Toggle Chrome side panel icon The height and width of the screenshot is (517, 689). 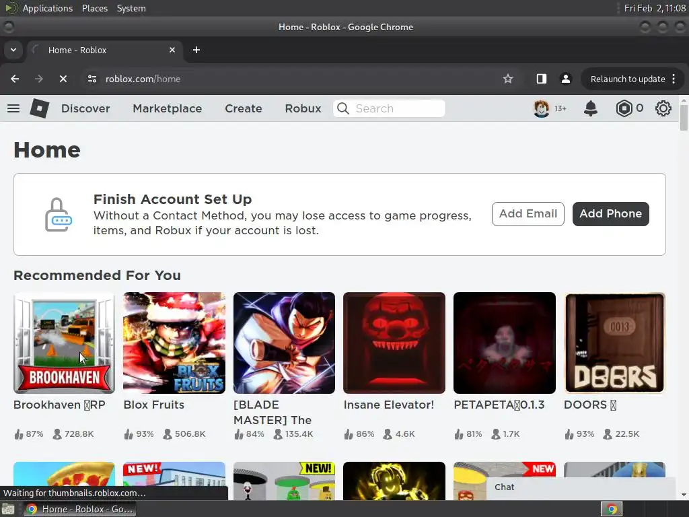pyautogui.click(x=542, y=79)
